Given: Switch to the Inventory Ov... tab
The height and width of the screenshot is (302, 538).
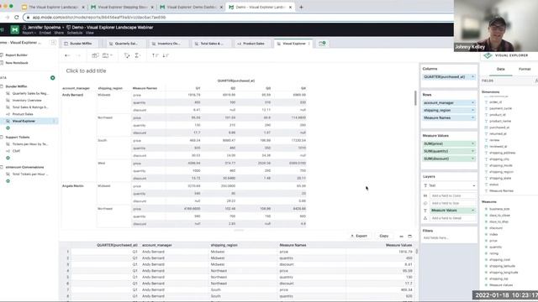Looking at the screenshot, I should [168, 44].
